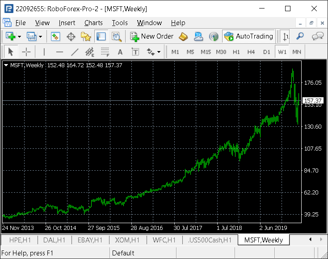Switch to the XOM,H1 chart tab
The width and height of the screenshot is (328, 259).
pos(127,240)
